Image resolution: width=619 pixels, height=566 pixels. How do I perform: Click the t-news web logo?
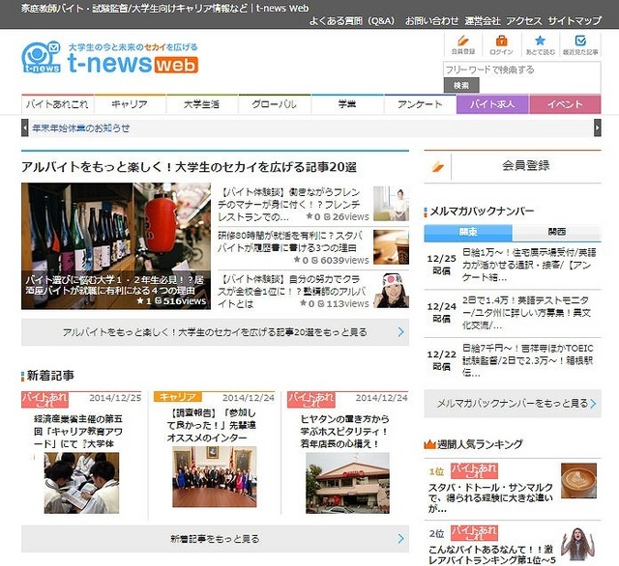coord(109,58)
